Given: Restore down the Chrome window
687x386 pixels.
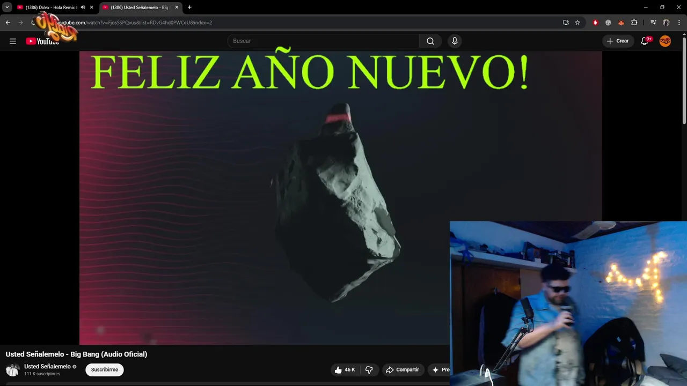Looking at the screenshot, I should pyautogui.click(x=662, y=8).
